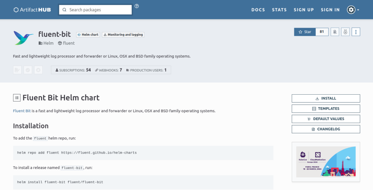Viewport: 373px width, 190px height.
Task: Click the official status badge icon
Action: [x=38, y=70]
